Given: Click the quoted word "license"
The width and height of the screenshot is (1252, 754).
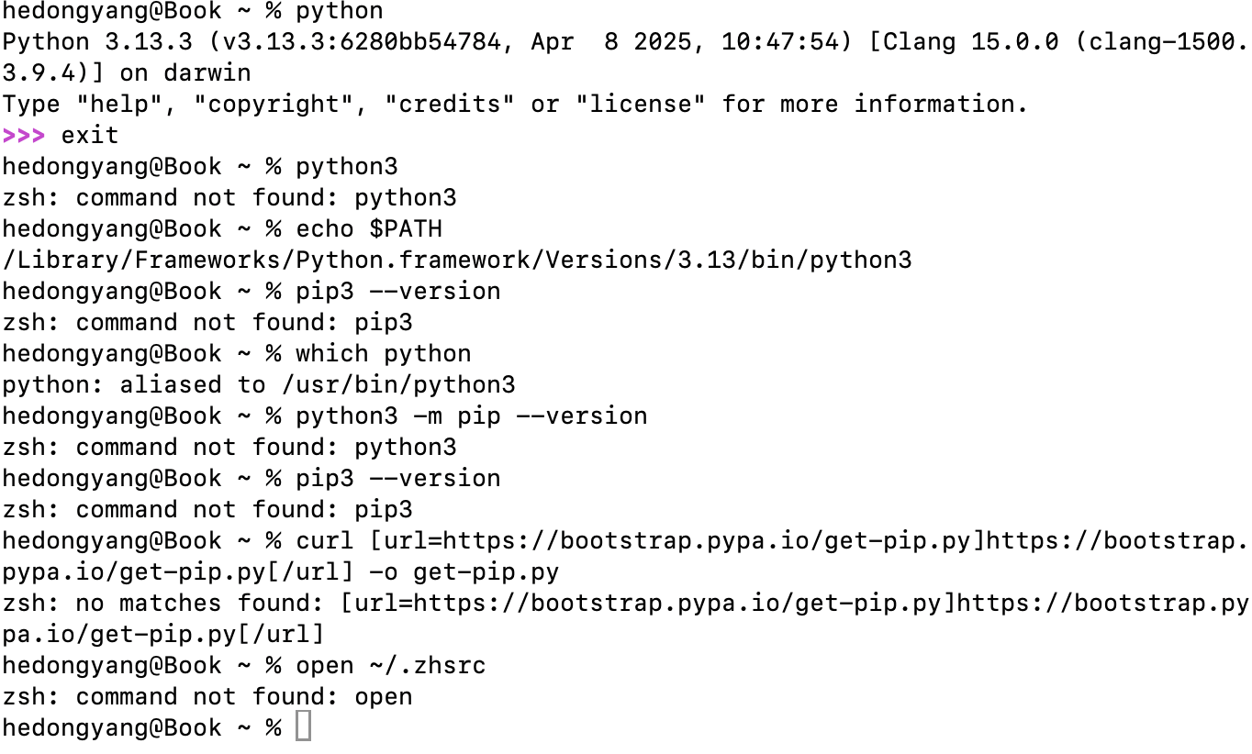Looking at the screenshot, I should pos(641,104).
